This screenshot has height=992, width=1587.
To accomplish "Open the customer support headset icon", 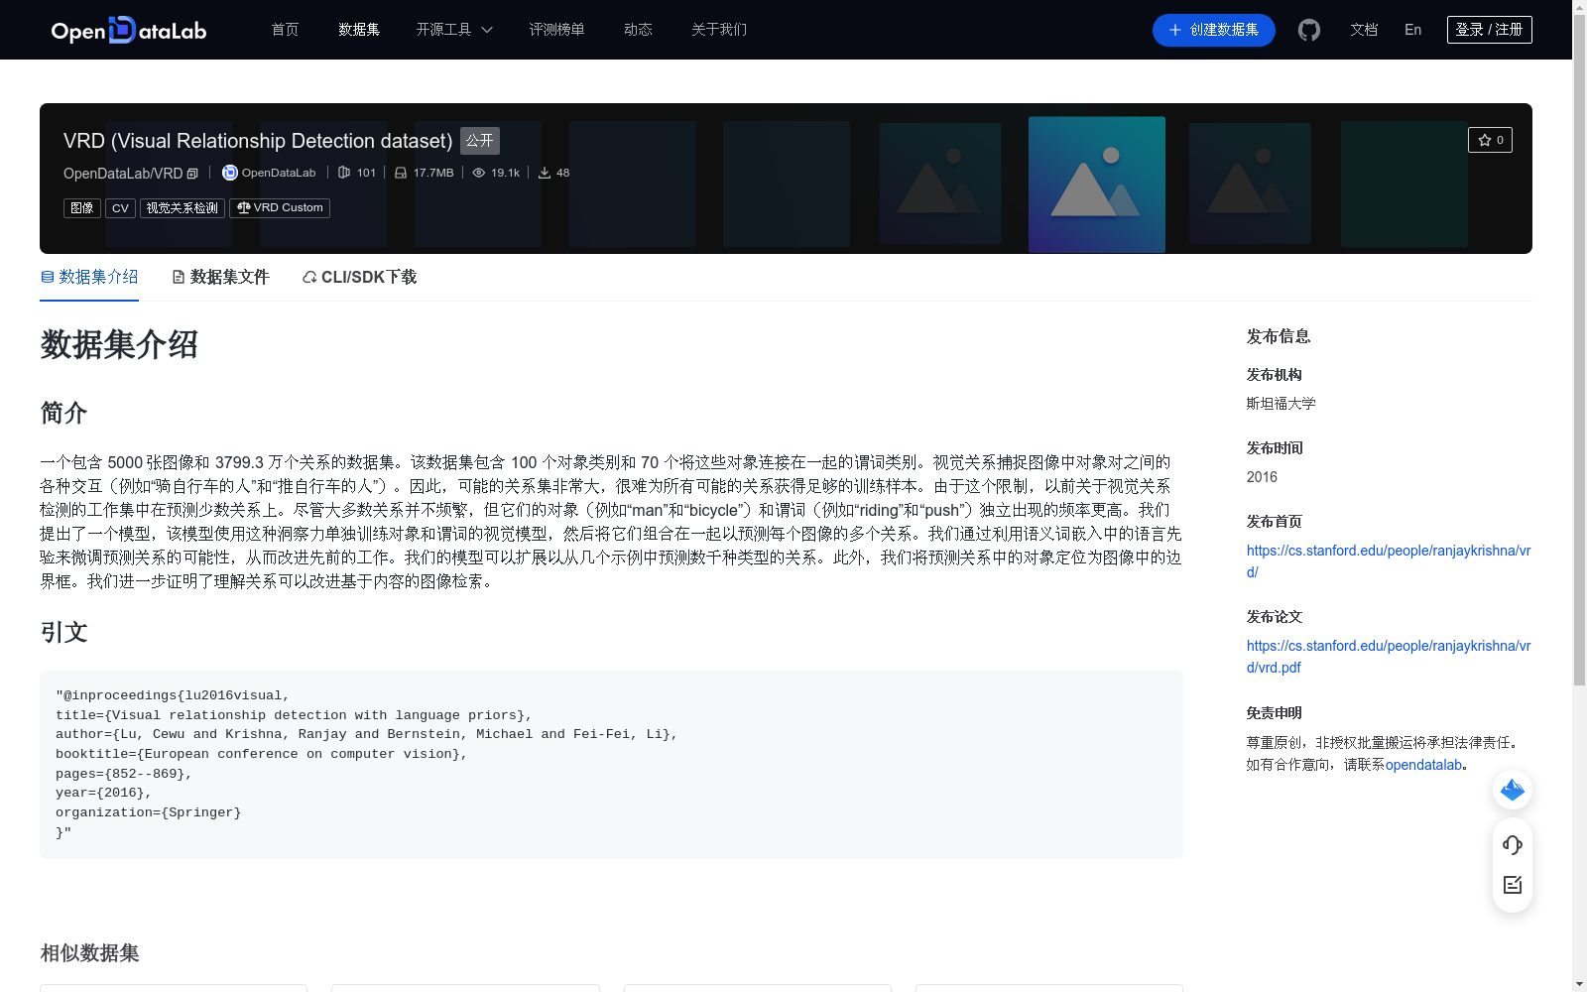I will coord(1513,844).
